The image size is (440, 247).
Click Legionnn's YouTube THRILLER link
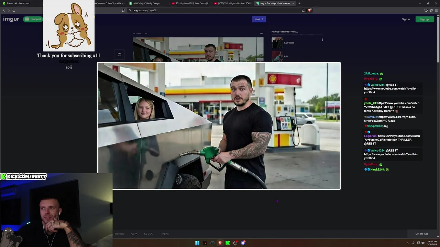click(x=392, y=138)
